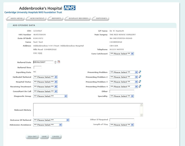Click the NHS logo
This screenshot has width=185, height=146.
pyautogui.click(x=70, y=8)
